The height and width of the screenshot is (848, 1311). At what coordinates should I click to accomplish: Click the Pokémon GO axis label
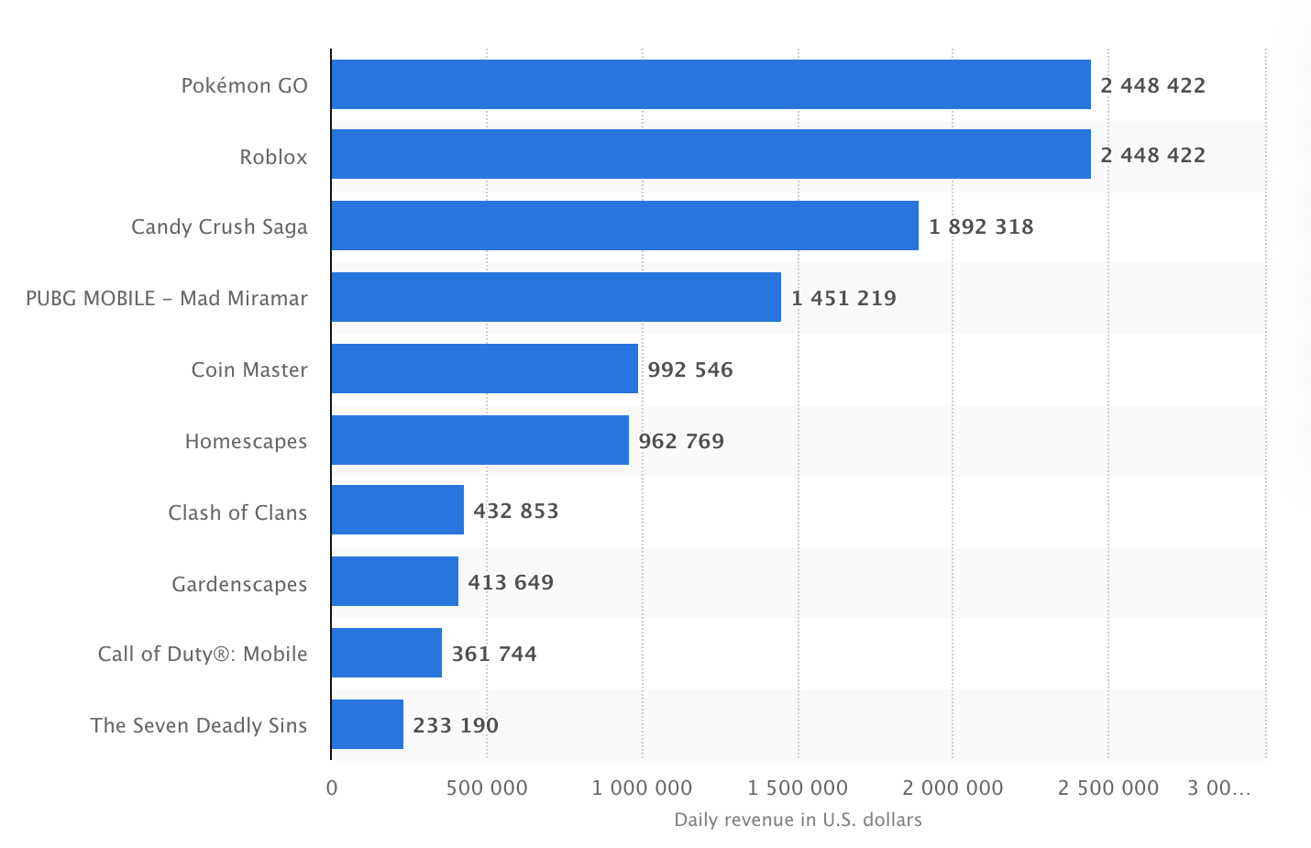pyautogui.click(x=243, y=84)
